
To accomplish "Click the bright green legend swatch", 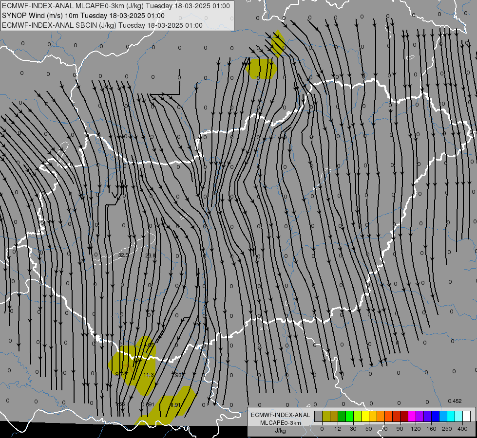I will [349, 416].
